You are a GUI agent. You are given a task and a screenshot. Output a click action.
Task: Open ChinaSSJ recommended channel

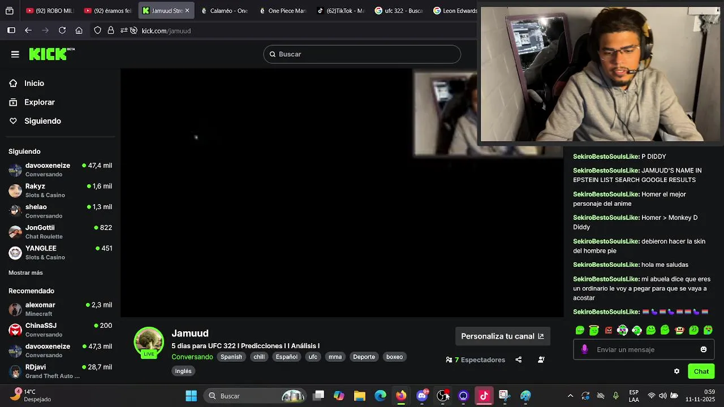coord(60,330)
